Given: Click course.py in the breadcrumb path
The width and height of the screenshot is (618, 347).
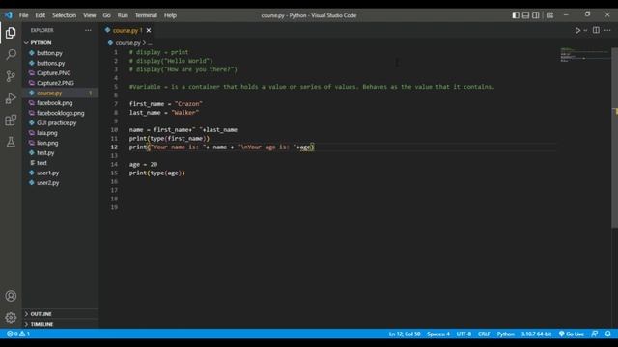Looking at the screenshot, I should tap(127, 42).
